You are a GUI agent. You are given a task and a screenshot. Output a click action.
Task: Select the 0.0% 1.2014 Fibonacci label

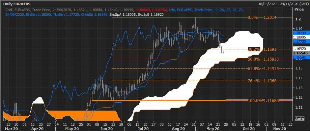pos(262,17)
